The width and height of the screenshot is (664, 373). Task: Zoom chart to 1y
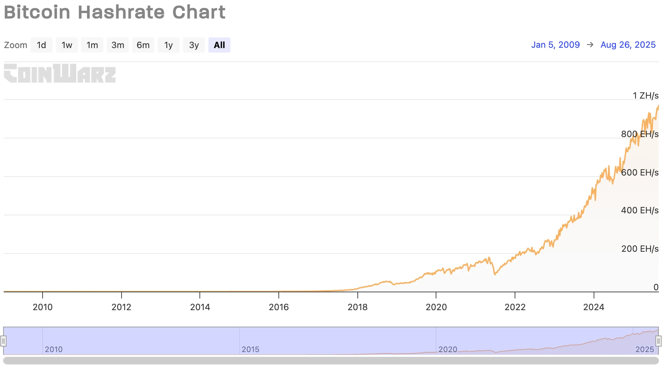169,45
